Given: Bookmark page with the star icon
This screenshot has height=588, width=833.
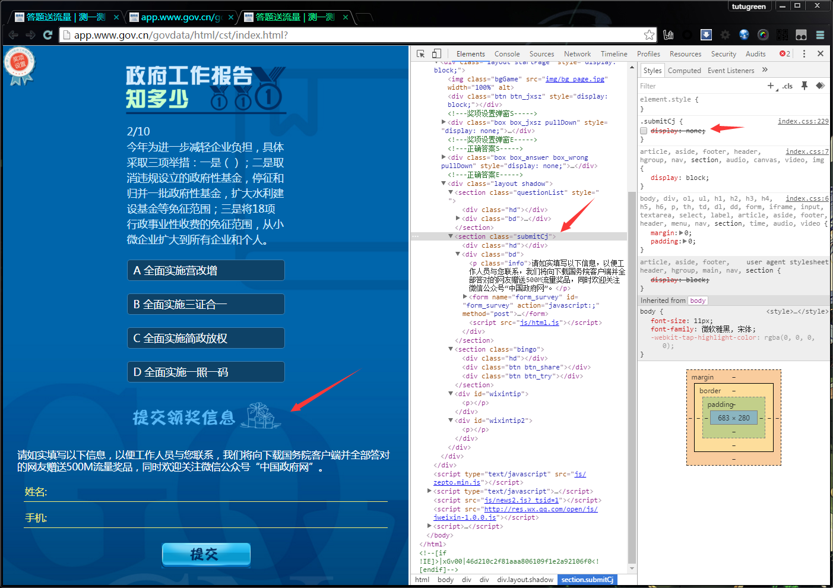Looking at the screenshot, I should click(650, 35).
